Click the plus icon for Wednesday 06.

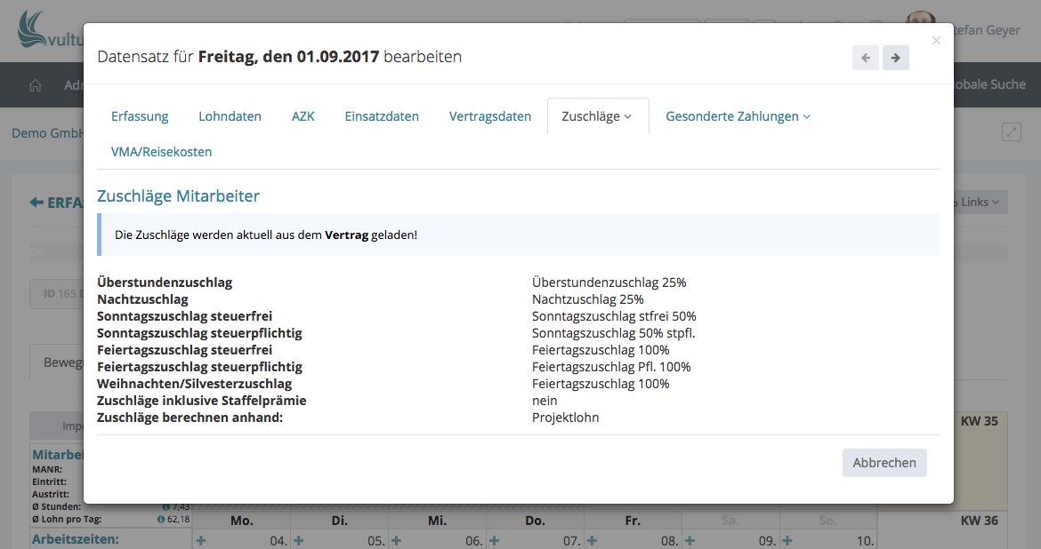pos(396,540)
